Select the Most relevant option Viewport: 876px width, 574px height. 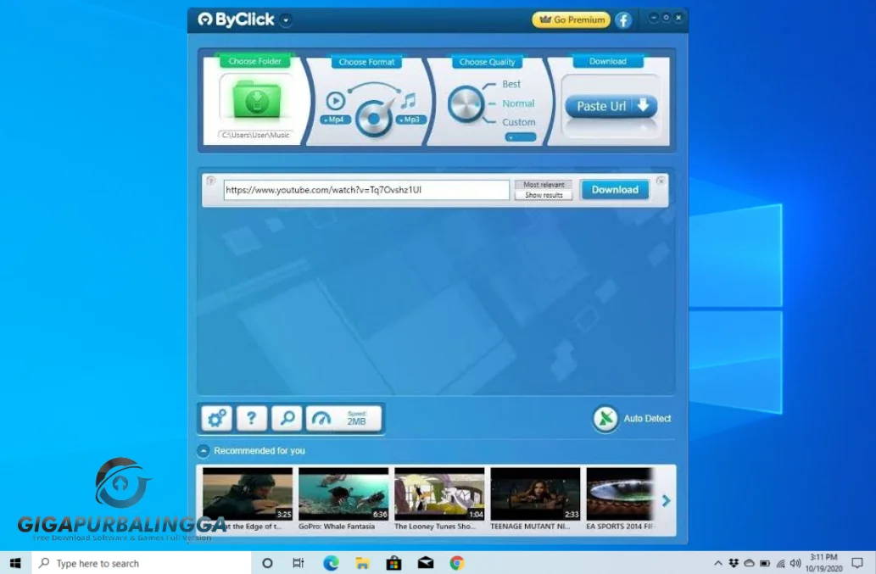click(x=544, y=184)
